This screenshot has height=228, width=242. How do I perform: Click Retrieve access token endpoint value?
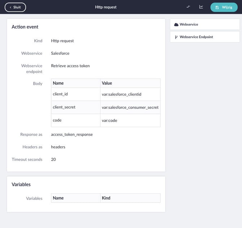point(70,66)
